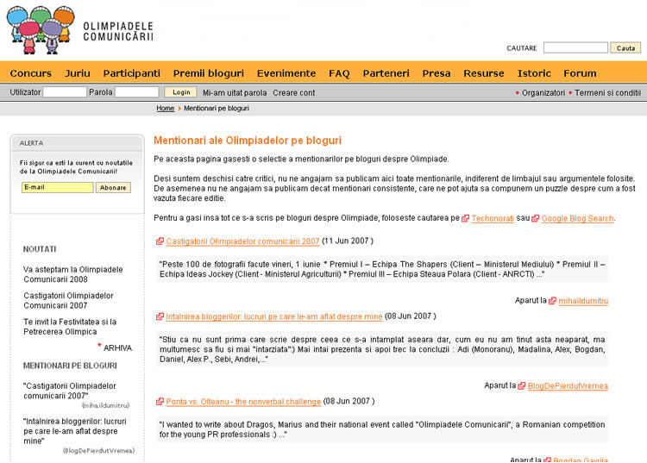
Task: Open the Concurs menu
Action: tap(30, 73)
